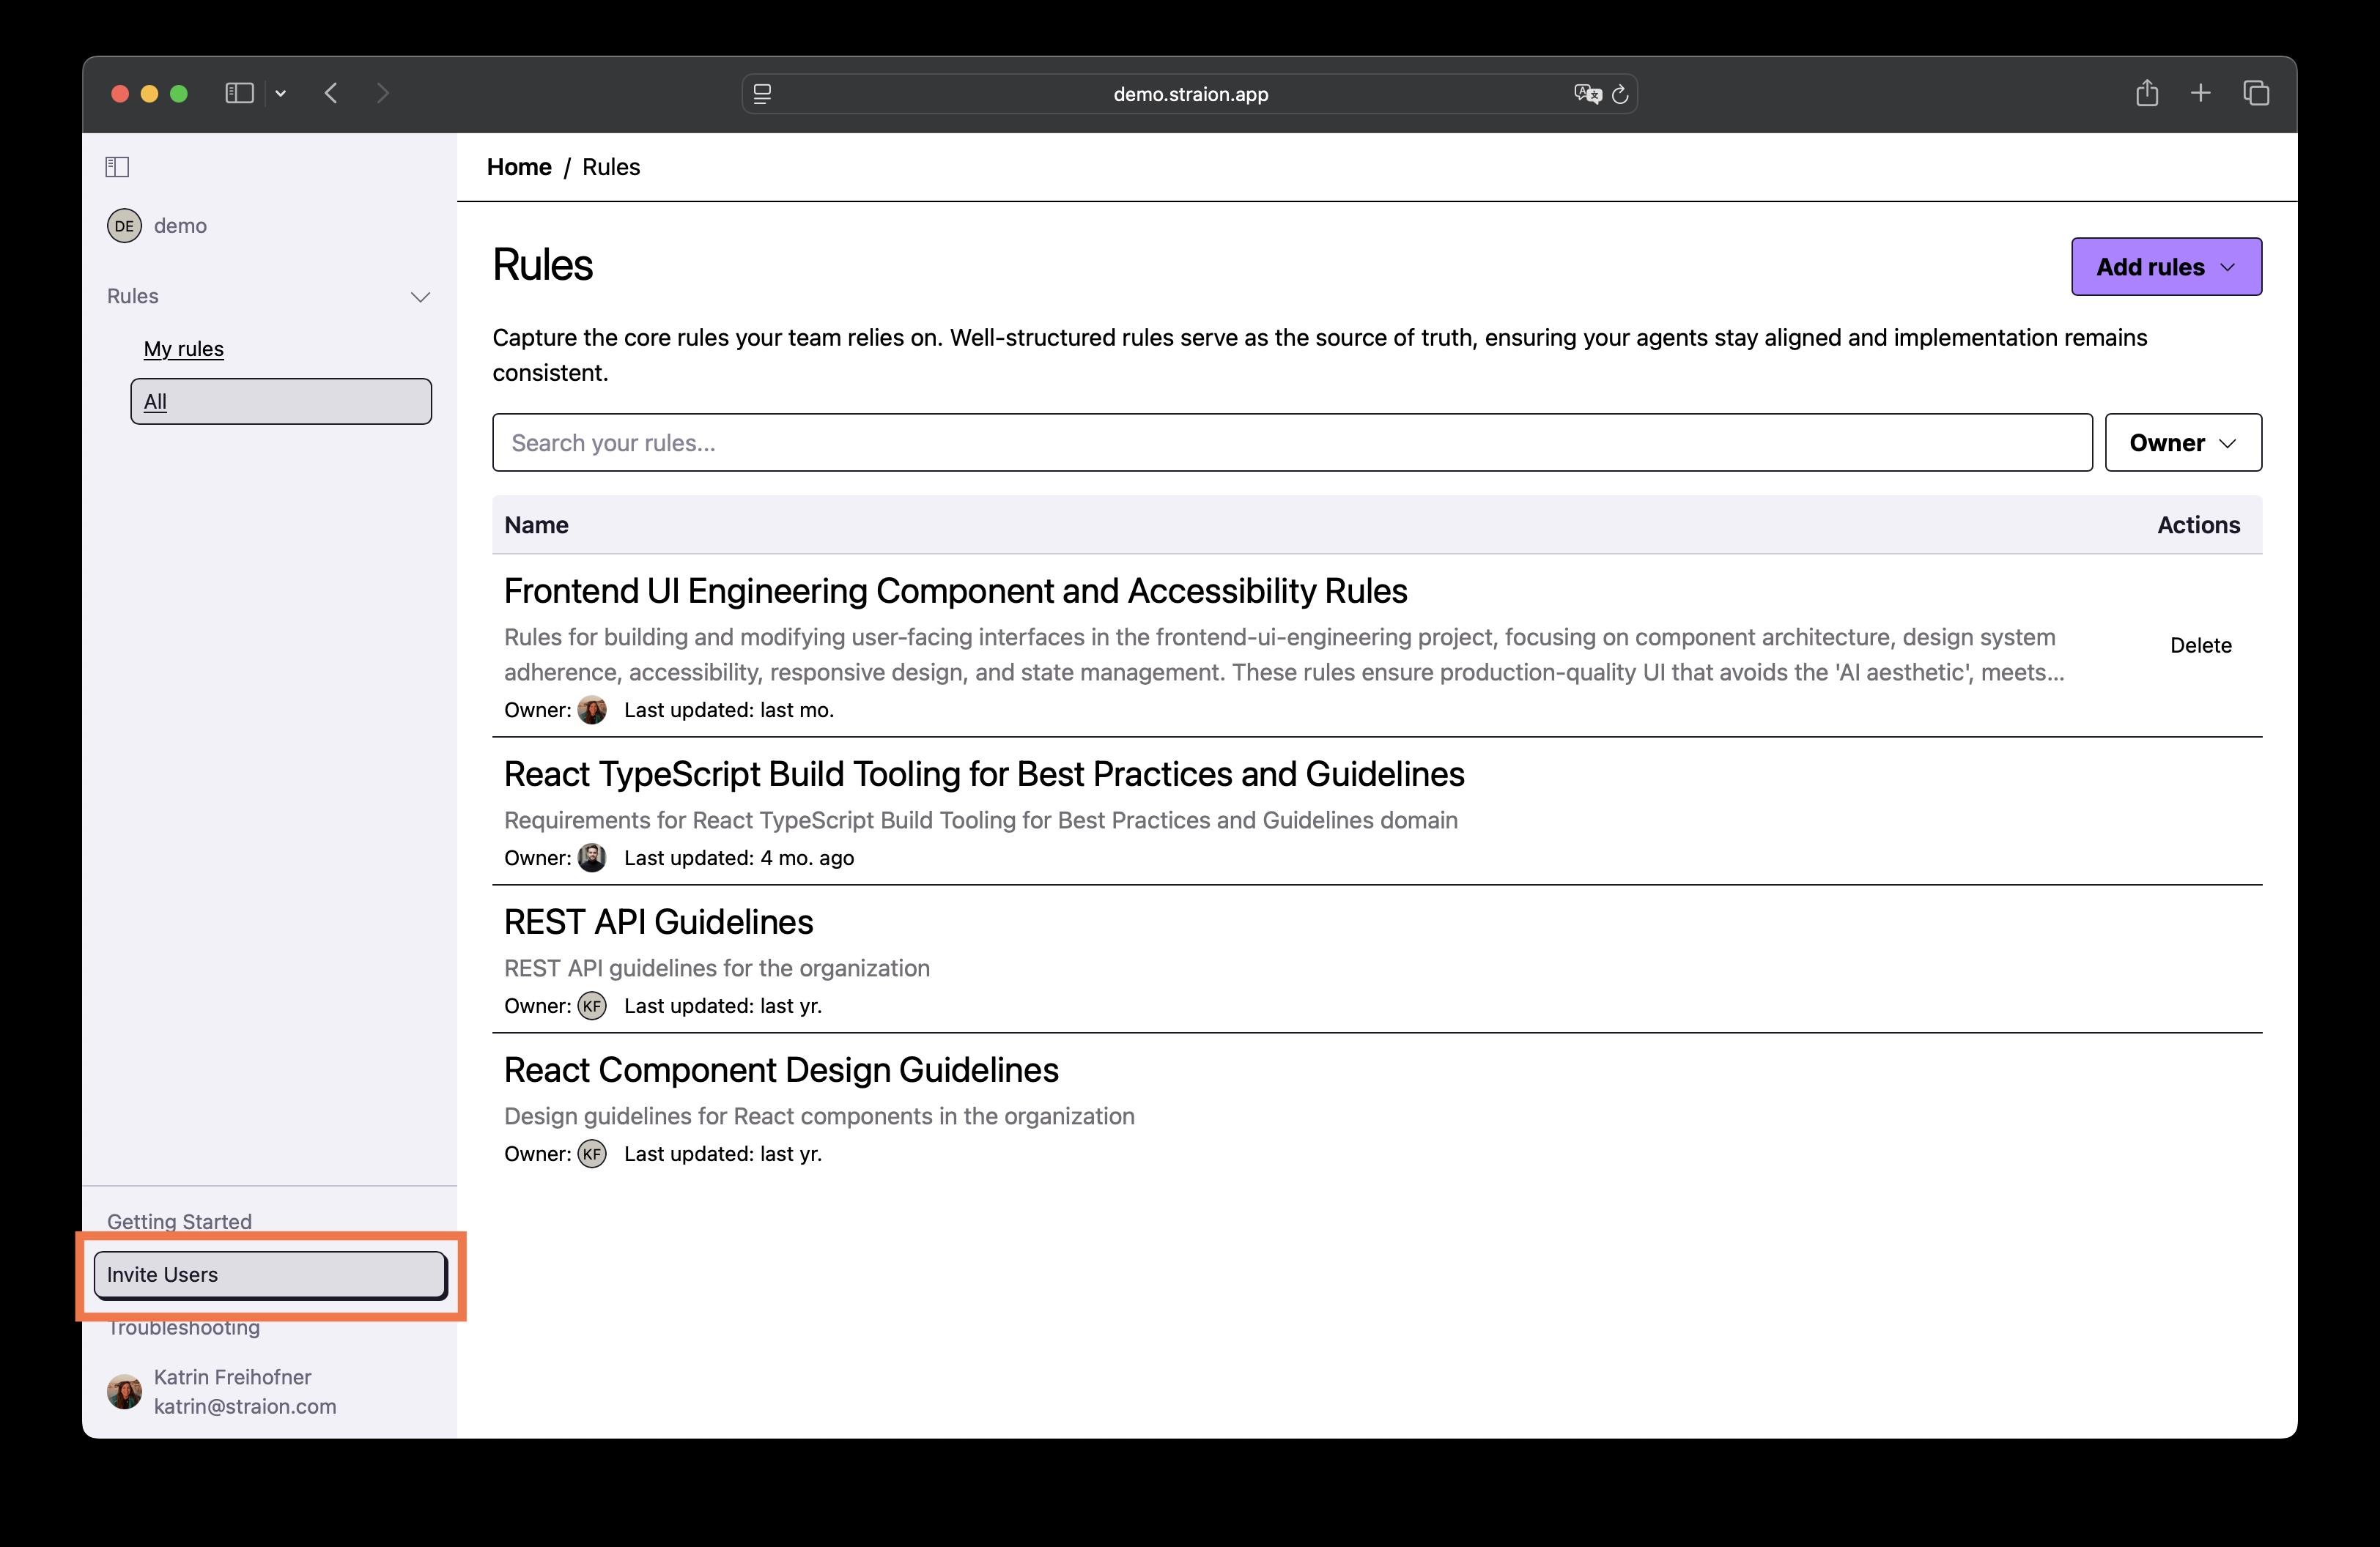The image size is (2380, 1547).
Task: Delete the Frontend UI Engineering rule
Action: tap(2200, 645)
